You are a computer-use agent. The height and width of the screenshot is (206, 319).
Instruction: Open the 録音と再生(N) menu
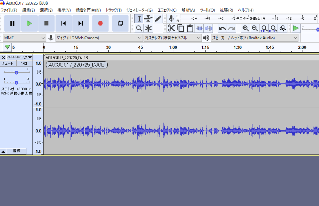(x=88, y=10)
